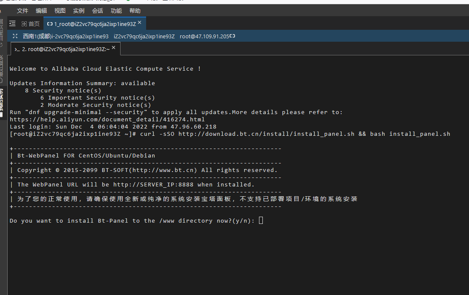
Task: Close the 2. root@ terminal tab
Action: point(114,48)
